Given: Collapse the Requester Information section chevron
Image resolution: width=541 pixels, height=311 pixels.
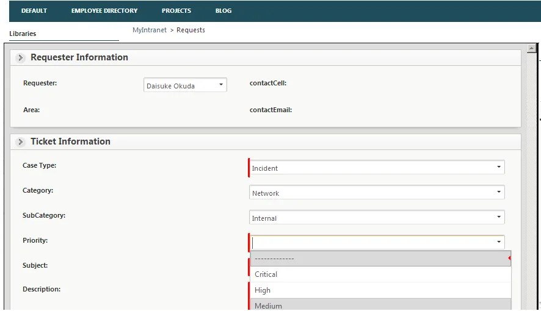Looking at the screenshot, I should click(20, 58).
